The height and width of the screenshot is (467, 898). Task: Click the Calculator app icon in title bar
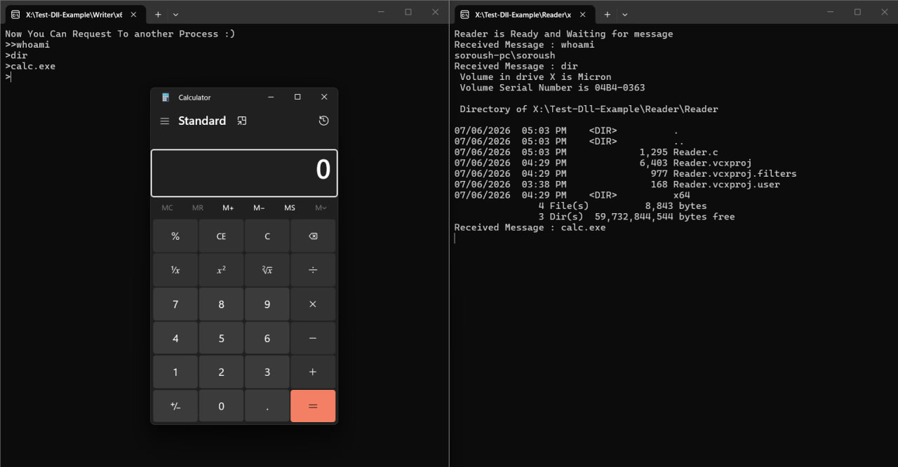166,97
